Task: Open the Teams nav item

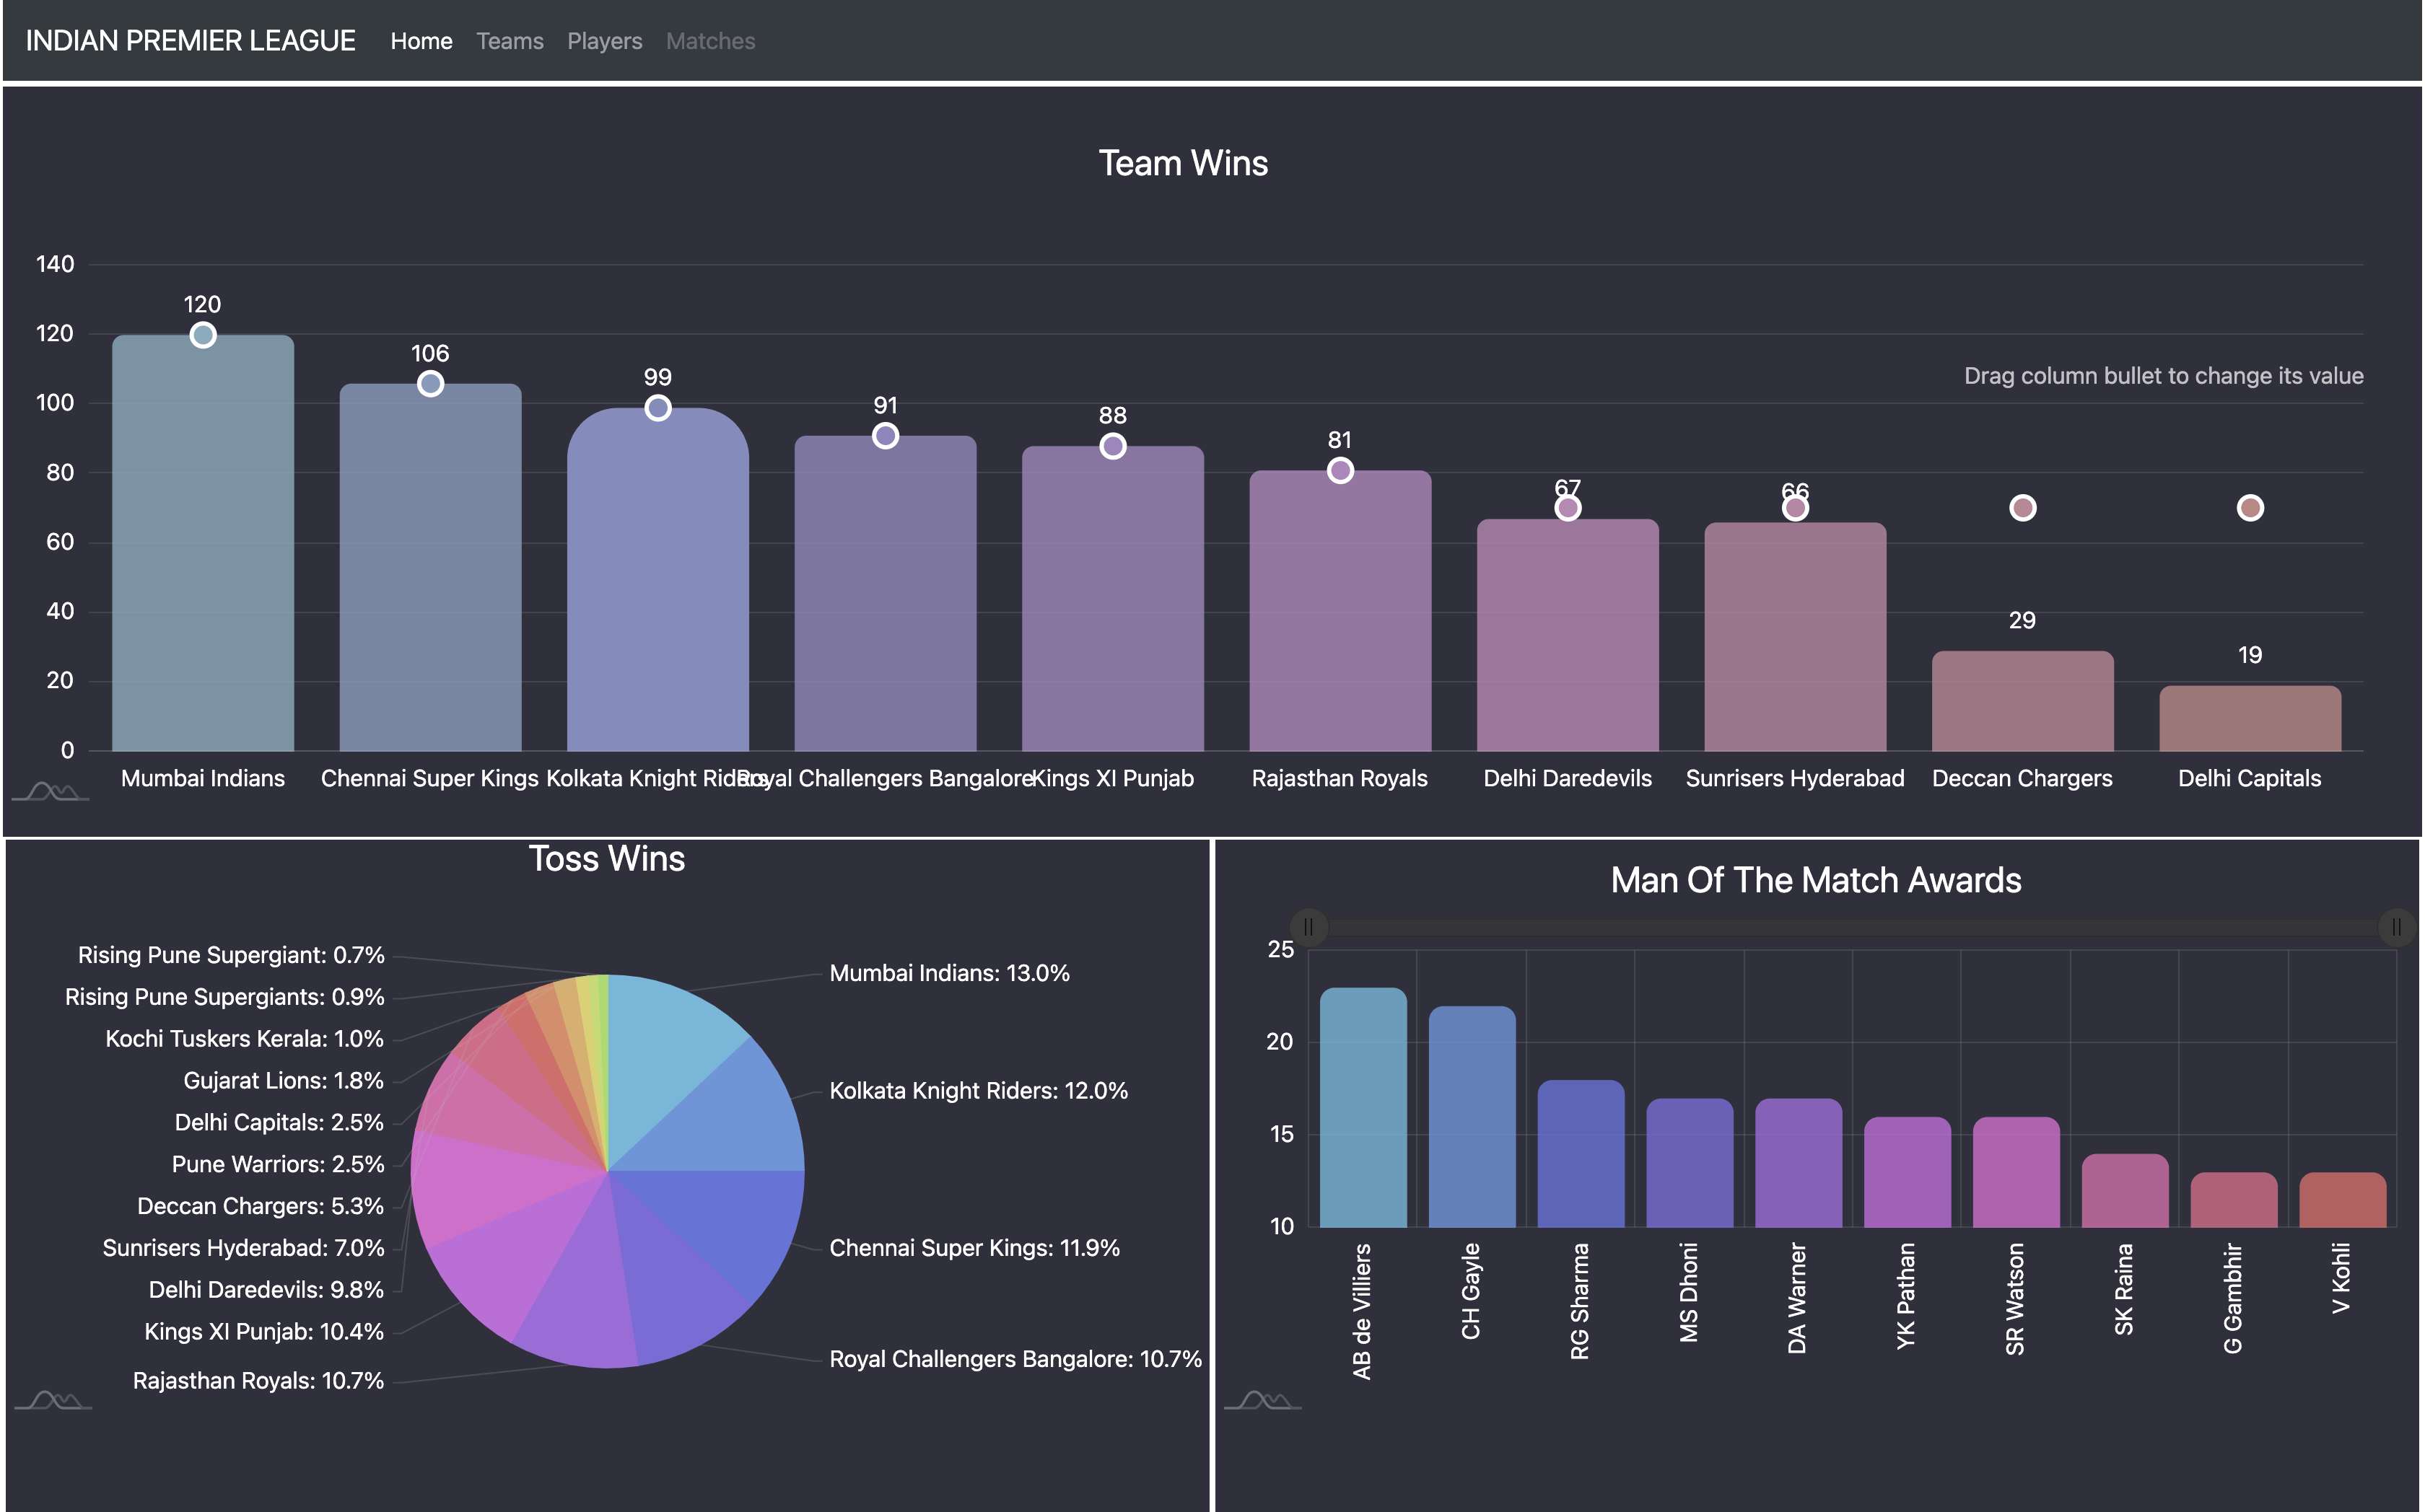Action: point(510,41)
